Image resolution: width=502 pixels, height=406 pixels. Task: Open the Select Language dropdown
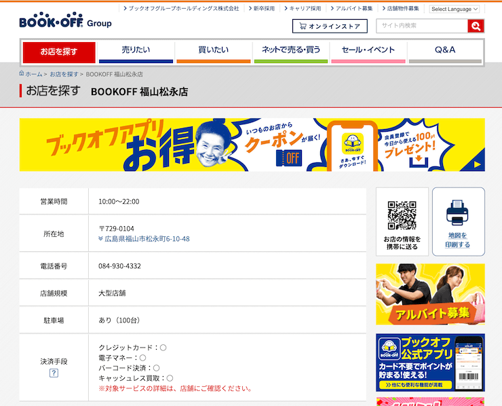455,9
